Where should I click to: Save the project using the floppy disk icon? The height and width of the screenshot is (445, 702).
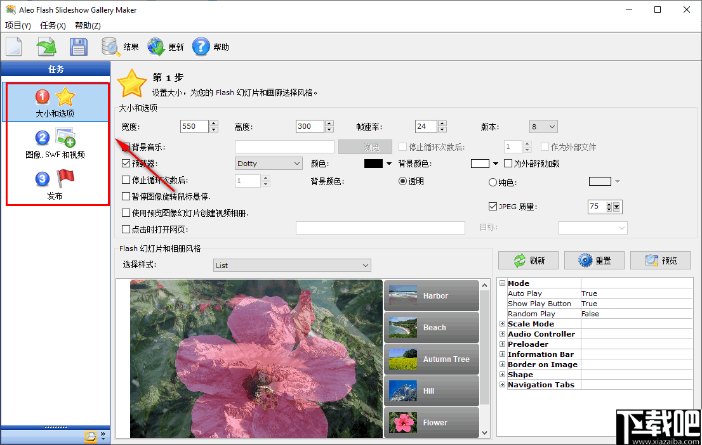pos(78,46)
